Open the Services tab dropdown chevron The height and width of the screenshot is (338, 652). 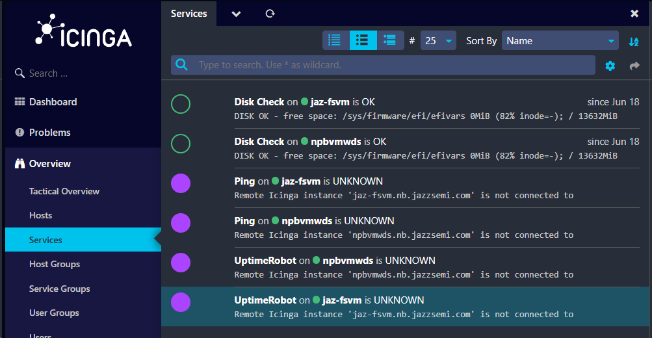click(236, 14)
